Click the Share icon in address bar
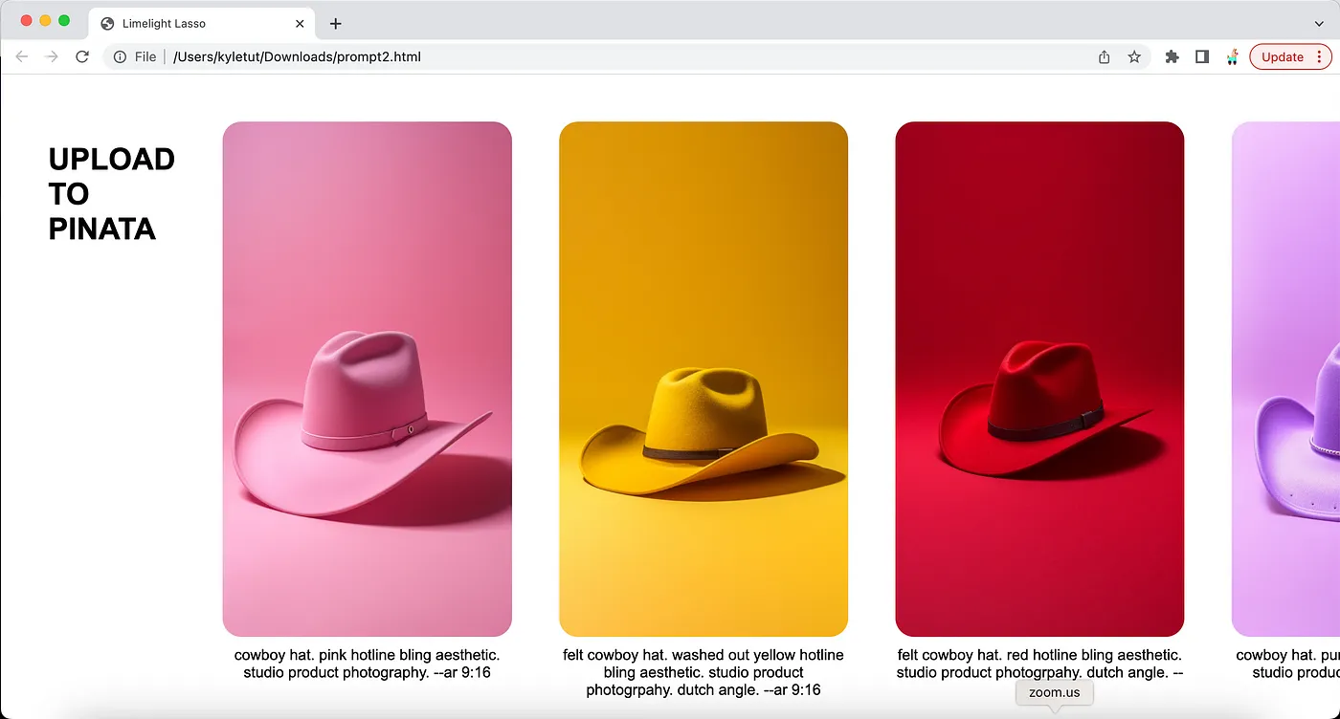Viewport: 1340px width, 719px height. (1104, 57)
